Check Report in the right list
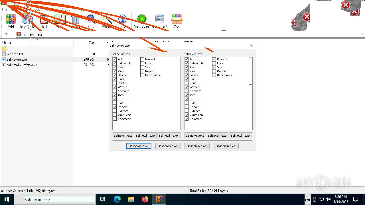Screen dimensions: 365x205 pyautogui.click(x=214, y=71)
